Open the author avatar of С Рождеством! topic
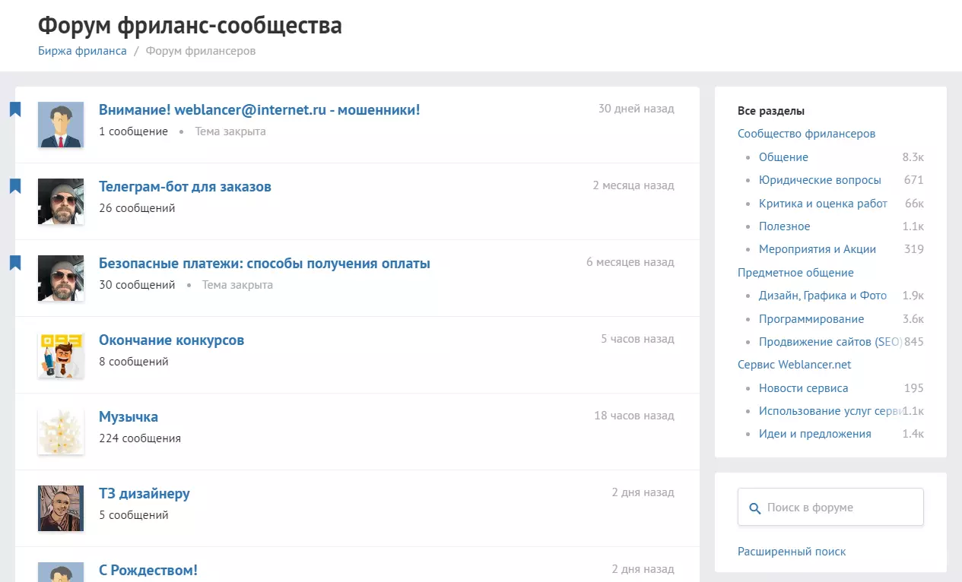The height and width of the screenshot is (582, 962). [61, 572]
